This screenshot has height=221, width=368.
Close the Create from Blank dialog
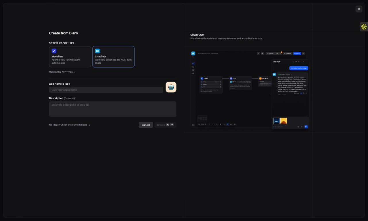click(359, 9)
